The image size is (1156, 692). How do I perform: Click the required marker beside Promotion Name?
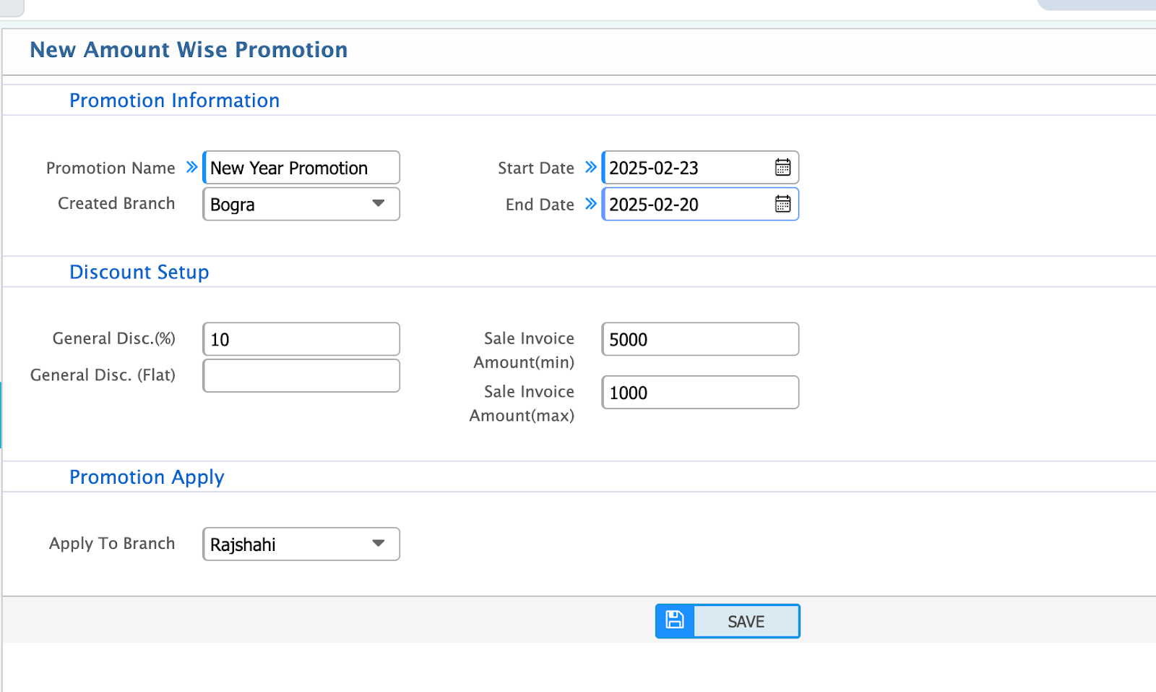click(x=191, y=167)
